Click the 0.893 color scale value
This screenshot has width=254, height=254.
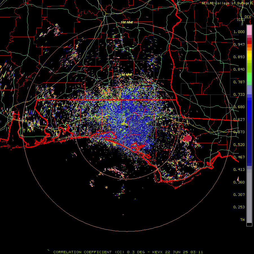pyautogui.click(x=239, y=57)
